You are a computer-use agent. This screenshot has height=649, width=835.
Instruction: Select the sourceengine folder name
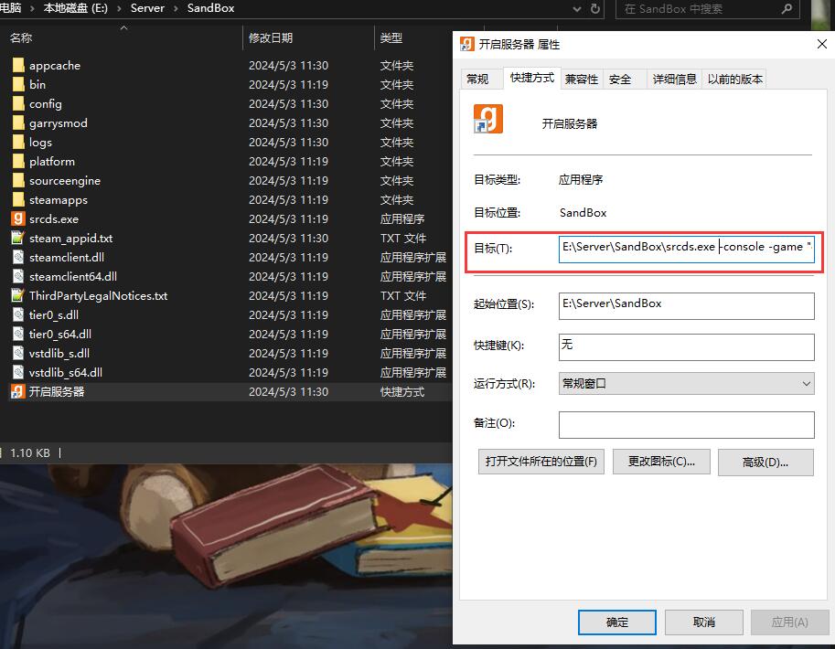pyautogui.click(x=65, y=181)
